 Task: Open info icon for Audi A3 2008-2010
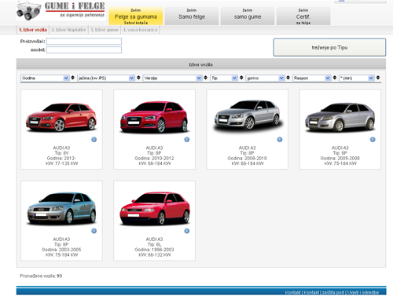[280, 140]
